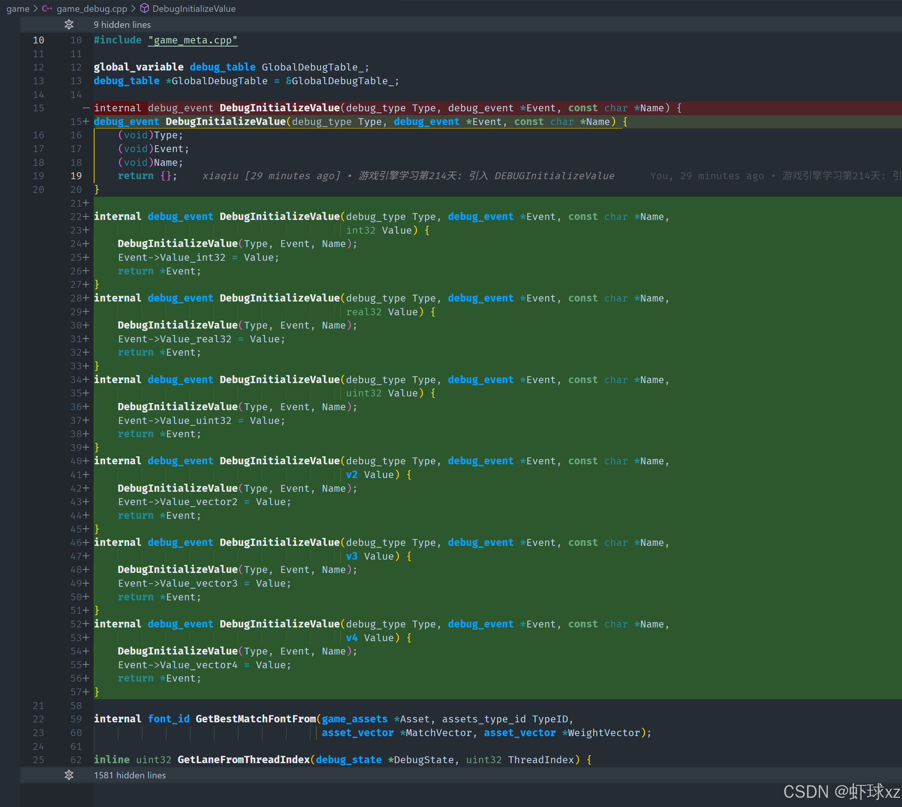
Task: Click the GetLaneFromThreadIndex function name
Action: 244,760
